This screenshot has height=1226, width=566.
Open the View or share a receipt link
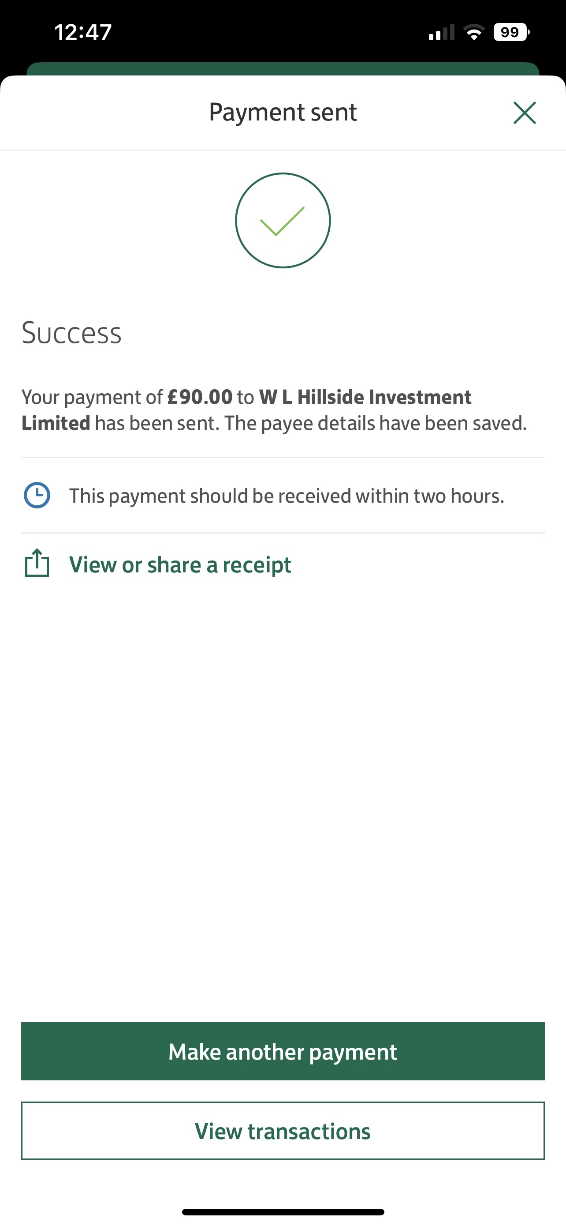point(180,565)
